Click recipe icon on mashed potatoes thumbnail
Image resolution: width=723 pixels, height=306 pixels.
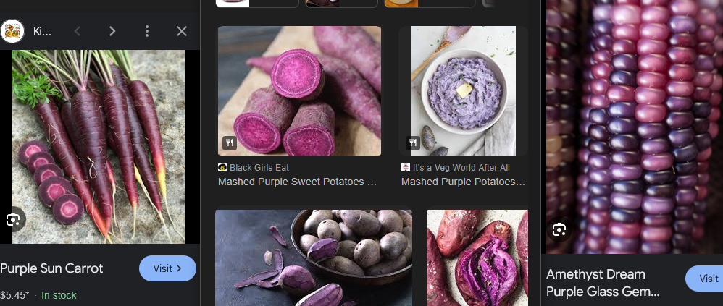413,143
